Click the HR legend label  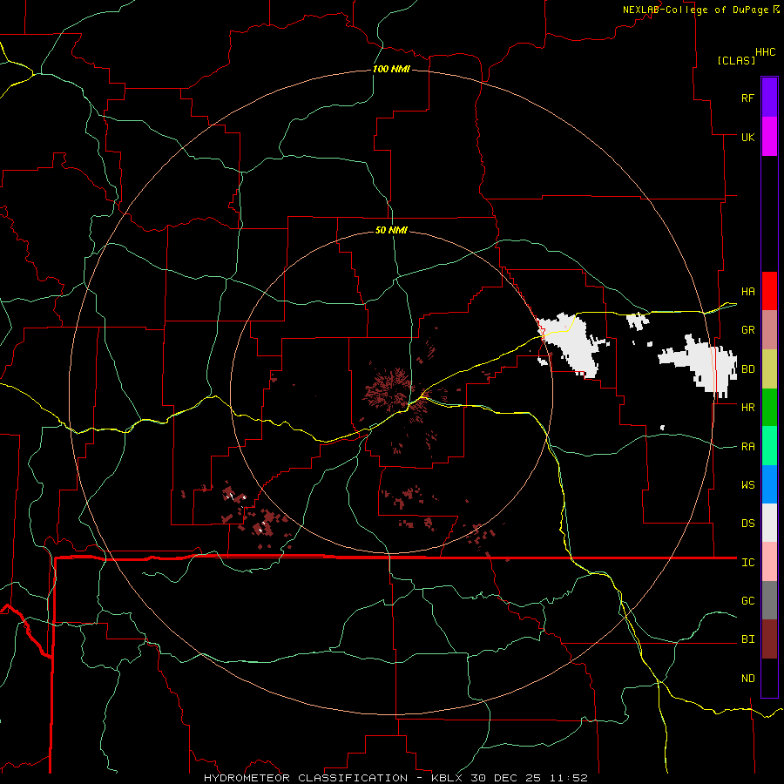point(748,408)
